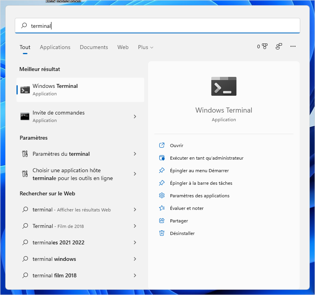
Task: Select 'terminales 2021 2022' suggestion
Action: point(81,242)
